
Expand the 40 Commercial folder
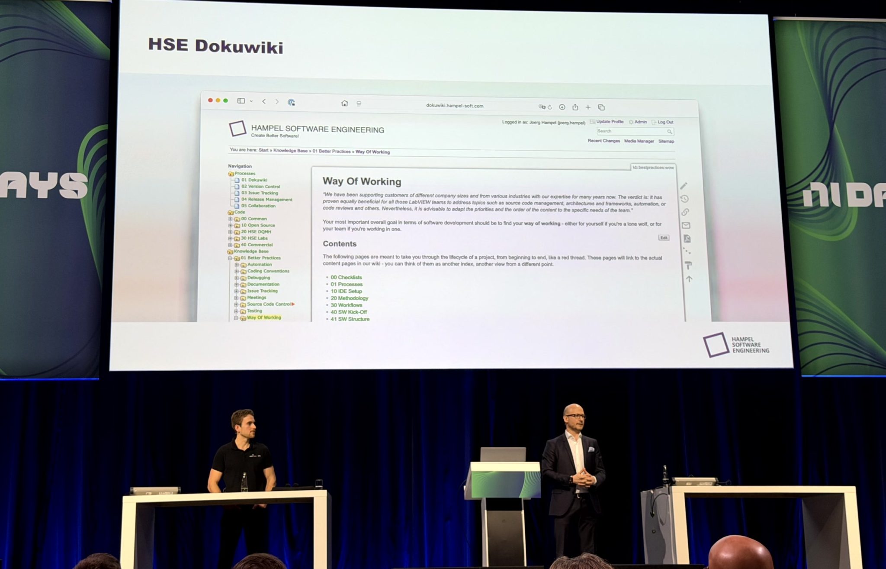click(x=231, y=245)
